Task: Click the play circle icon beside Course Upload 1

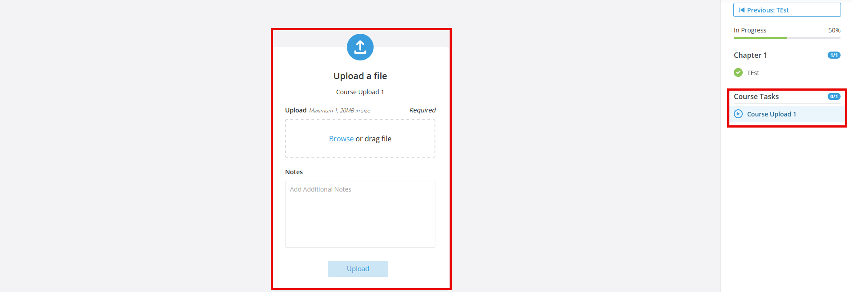Action: pos(738,114)
